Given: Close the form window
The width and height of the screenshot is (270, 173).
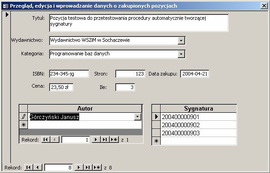Looking at the screenshot, I should 264,6.
